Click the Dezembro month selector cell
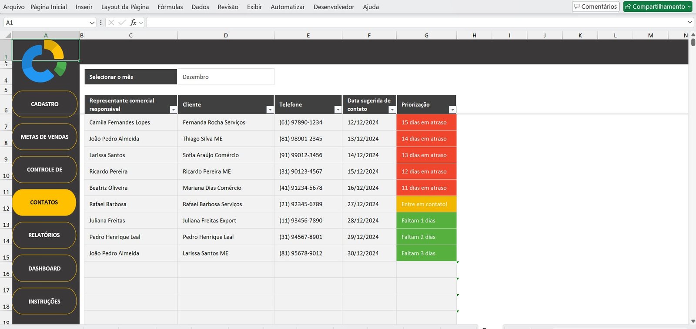Screen dimensions: 696x329 pyautogui.click(x=225, y=77)
